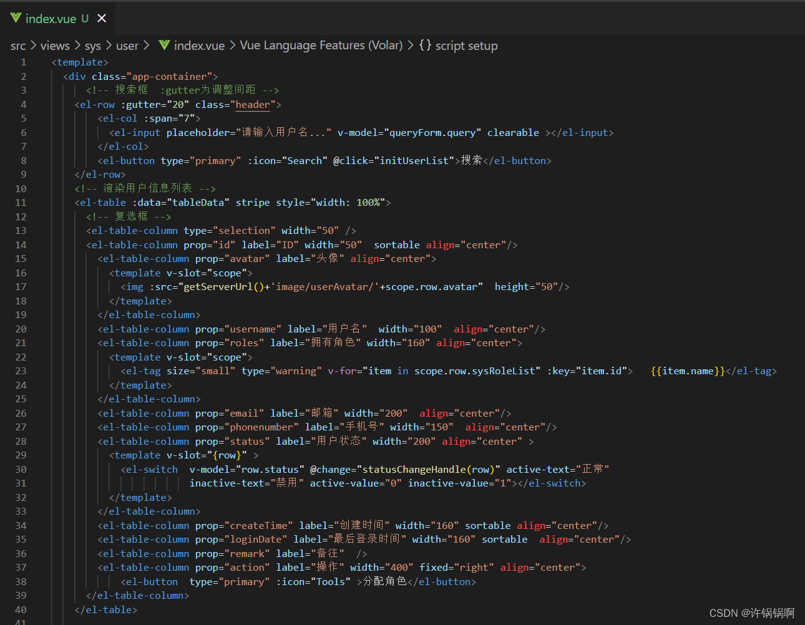Viewport: 805px width, 625px height.
Task: Click :icon="Search" on line 8
Action: pyautogui.click(x=288, y=161)
